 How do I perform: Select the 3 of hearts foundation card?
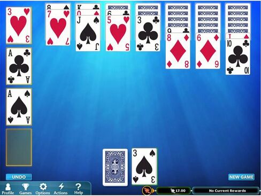point(19,26)
